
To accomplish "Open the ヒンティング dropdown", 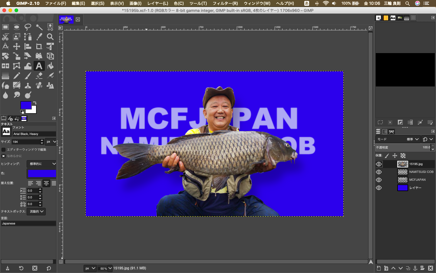I will (42, 164).
